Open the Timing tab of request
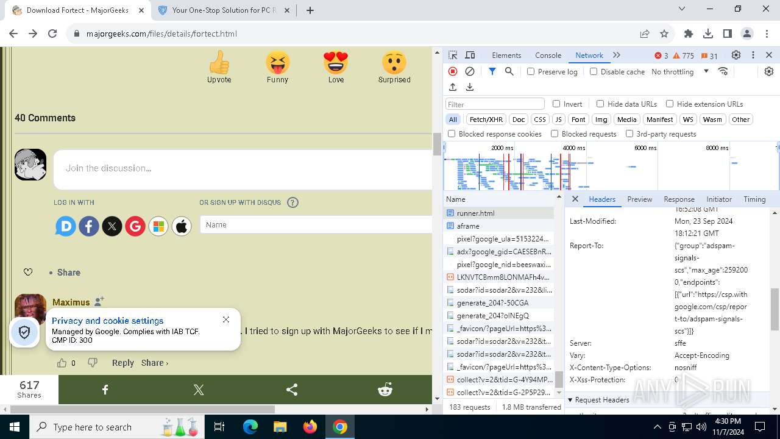Image resolution: width=780 pixels, height=439 pixels. tap(754, 199)
